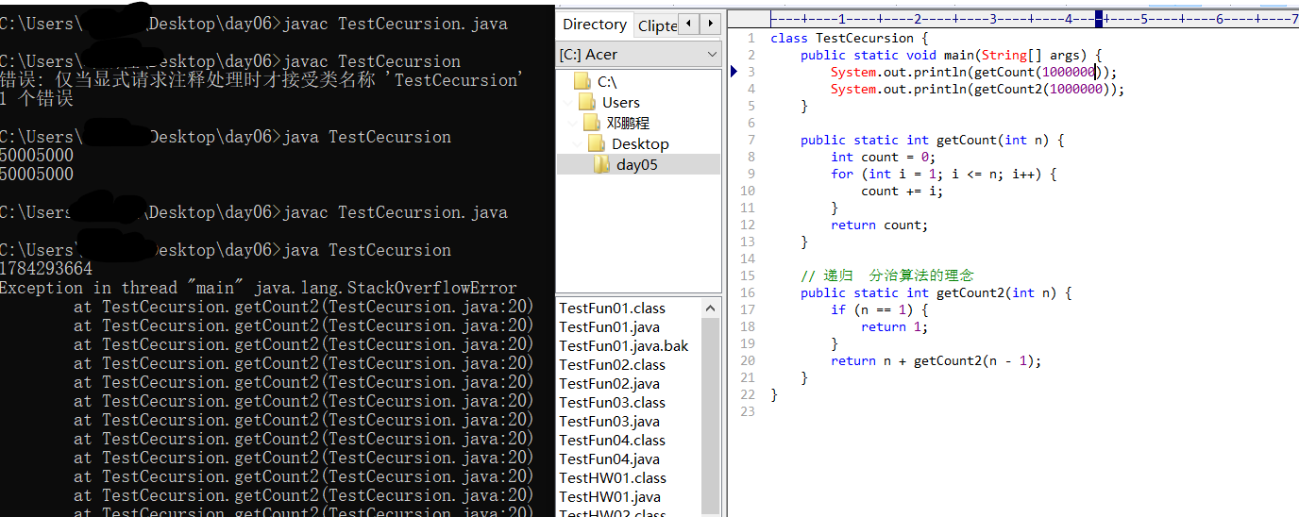
Task: Click '1784293664' output in command prompt
Action: (46, 269)
